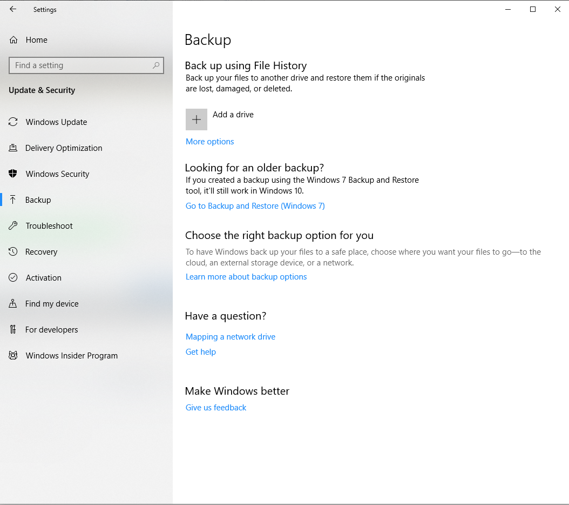
Task: Click the Delivery Optimization icon
Action: click(13, 148)
